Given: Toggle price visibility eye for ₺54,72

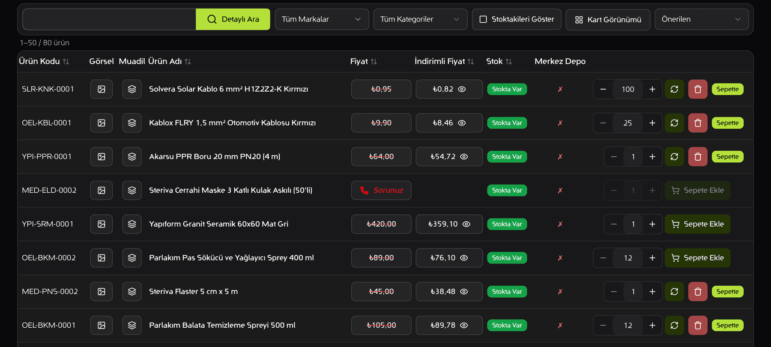Looking at the screenshot, I should click(464, 157).
